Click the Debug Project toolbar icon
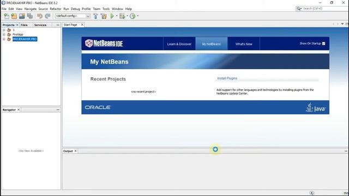Image resolution: width=349 pixels, height=196 pixels. coord(122,16)
